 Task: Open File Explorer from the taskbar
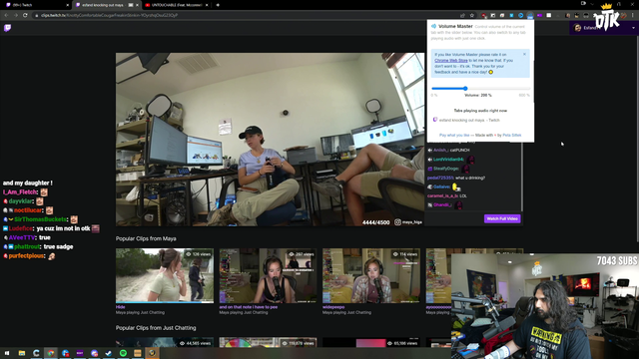tap(22, 353)
